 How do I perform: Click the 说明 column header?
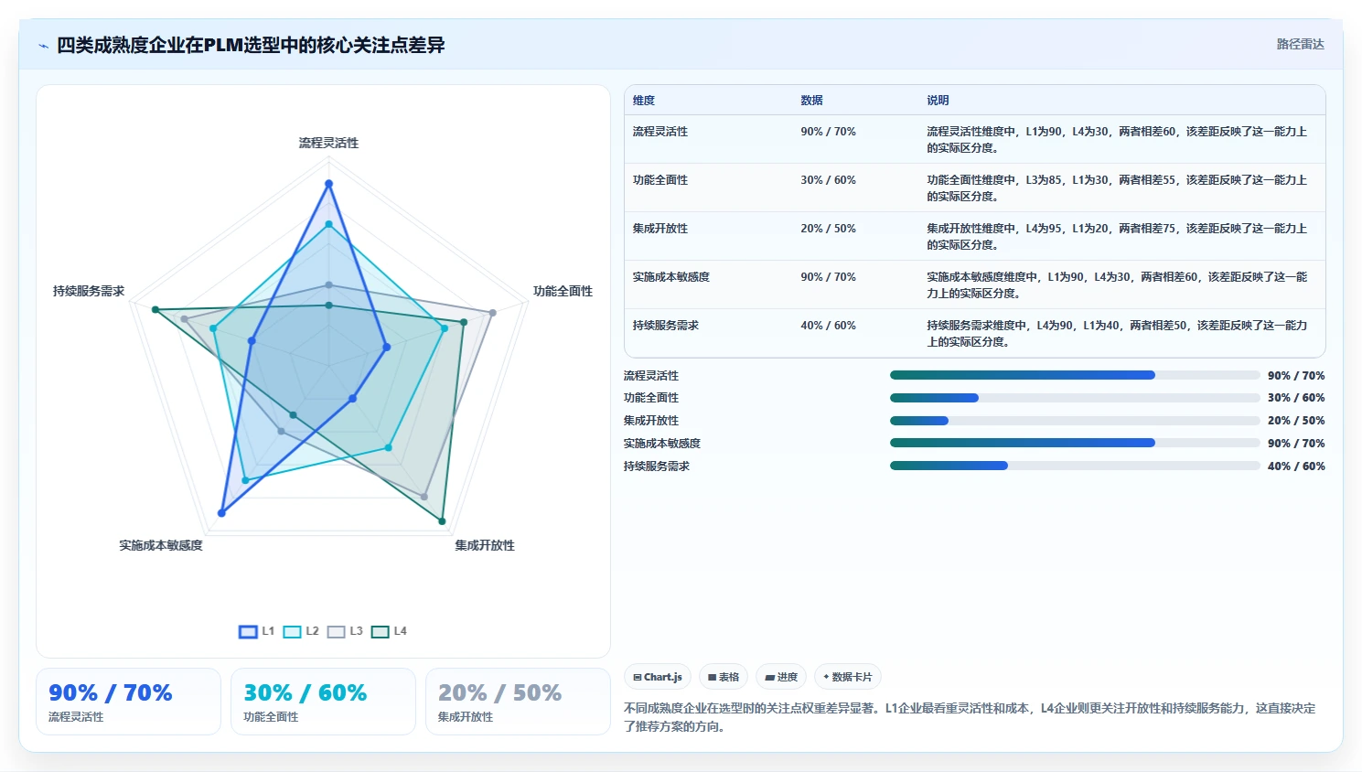tap(938, 101)
